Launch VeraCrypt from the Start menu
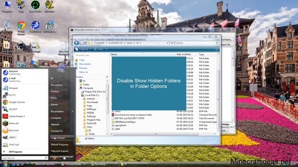Image resolution: width=298 pixels, height=167 pixels. 24,144
